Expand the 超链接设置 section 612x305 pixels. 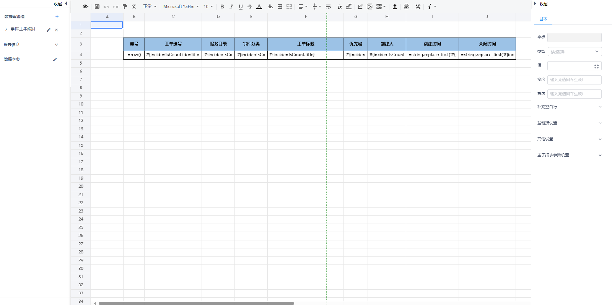(569, 123)
